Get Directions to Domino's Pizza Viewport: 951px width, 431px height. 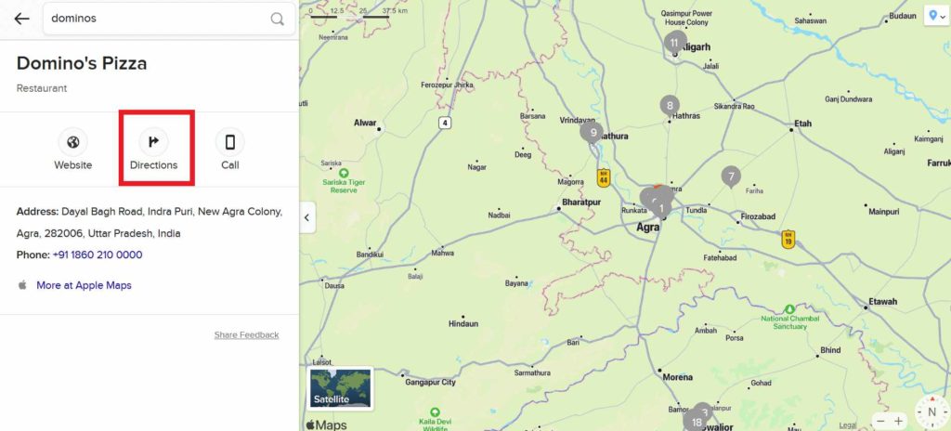153,149
